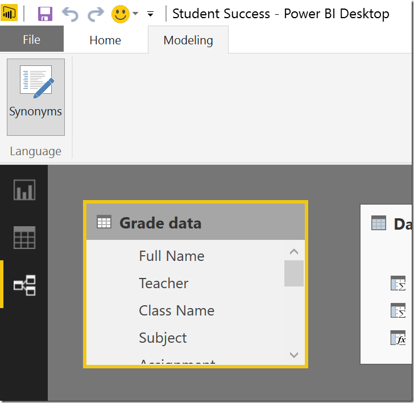Select the Full Name field
The image size is (414, 403).
pos(171,256)
